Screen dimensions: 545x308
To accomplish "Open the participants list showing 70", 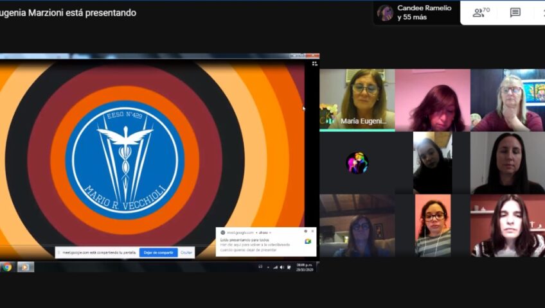I will pyautogui.click(x=481, y=12).
